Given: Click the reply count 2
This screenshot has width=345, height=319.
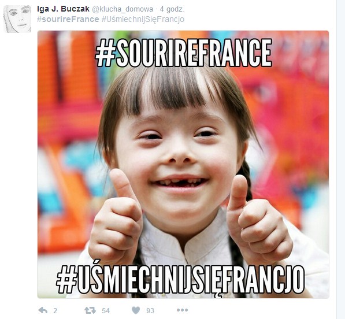Looking at the screenshot, I should coord(55,311).
